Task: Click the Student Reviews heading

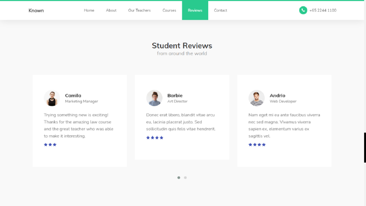Action: tap(182, 46)
